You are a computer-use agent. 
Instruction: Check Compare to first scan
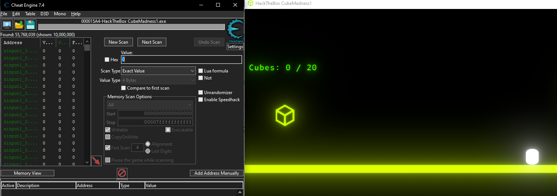click(124, 88)
